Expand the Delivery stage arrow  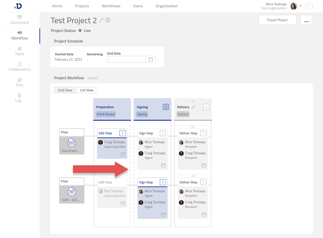[x=206, y=107]
